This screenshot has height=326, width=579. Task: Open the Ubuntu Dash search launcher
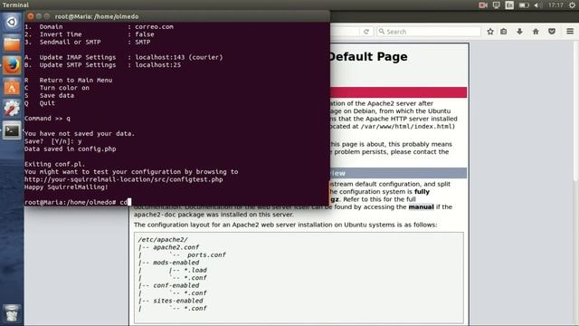click(x=12, y=22)
